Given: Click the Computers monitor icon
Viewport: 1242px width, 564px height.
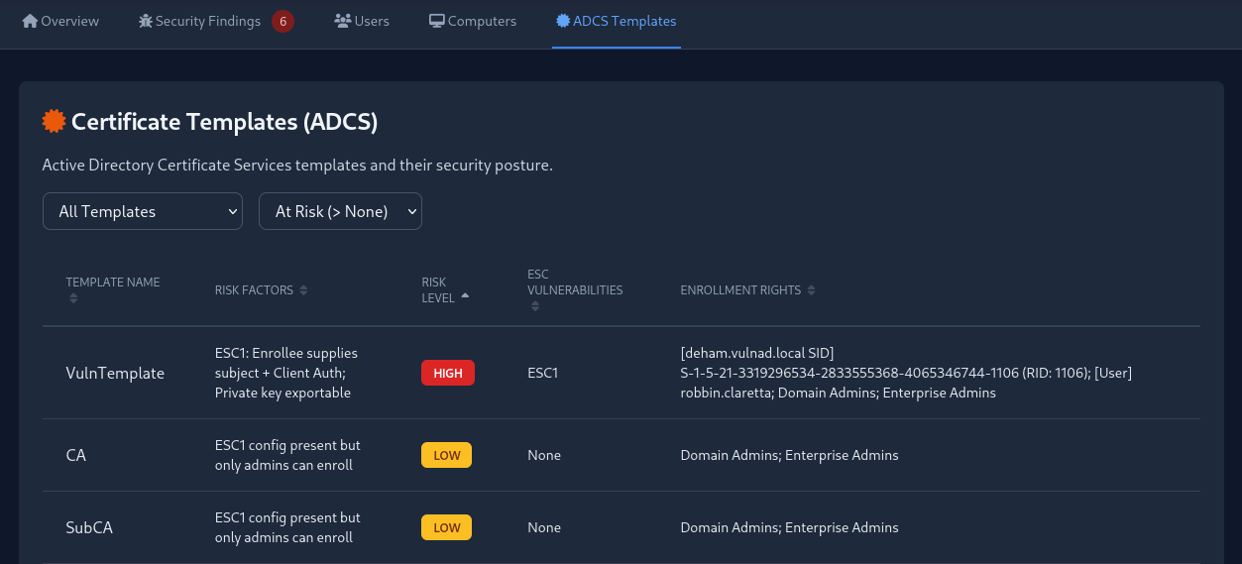Looking at the screenshot, I should tap(436, 21).
